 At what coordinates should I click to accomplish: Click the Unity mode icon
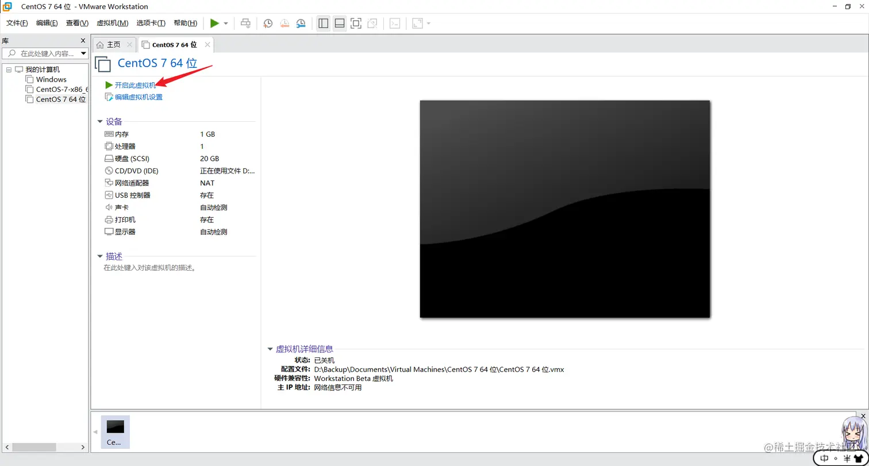372,24
